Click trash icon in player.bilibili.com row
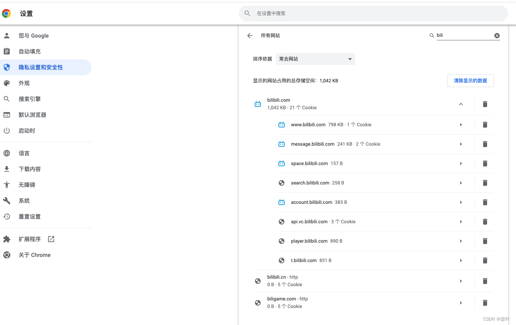The image size is (516, 325). pyautogui.click(x=485, y=241)
